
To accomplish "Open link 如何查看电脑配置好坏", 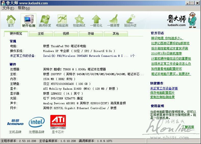I will 166,69.
